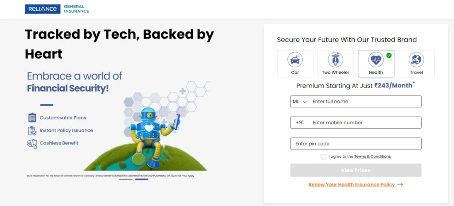Click the Customisable Plans clipboard icon

point(32,118)
